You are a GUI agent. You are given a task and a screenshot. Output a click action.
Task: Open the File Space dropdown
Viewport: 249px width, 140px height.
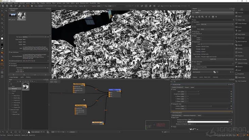coord(34,37)
